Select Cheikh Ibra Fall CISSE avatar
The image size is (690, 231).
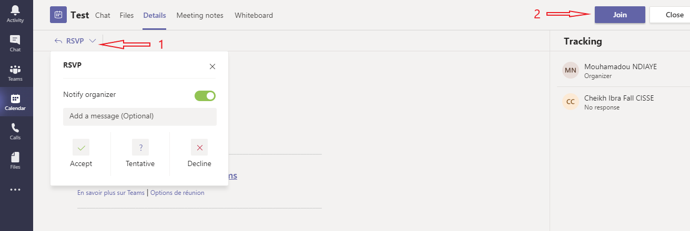[571, 102]
